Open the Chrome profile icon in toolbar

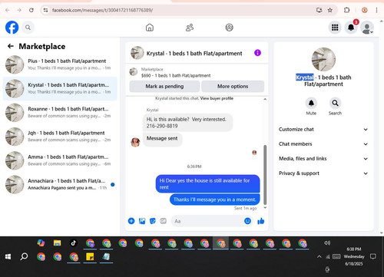[x=365, y=10]
